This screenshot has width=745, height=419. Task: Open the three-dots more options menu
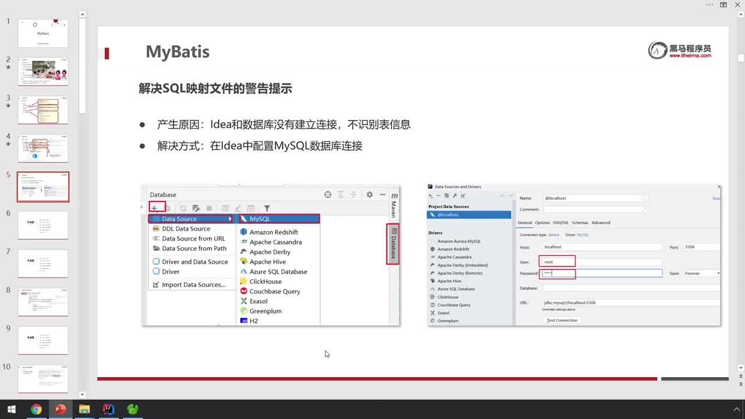click(x=709, y=5)
